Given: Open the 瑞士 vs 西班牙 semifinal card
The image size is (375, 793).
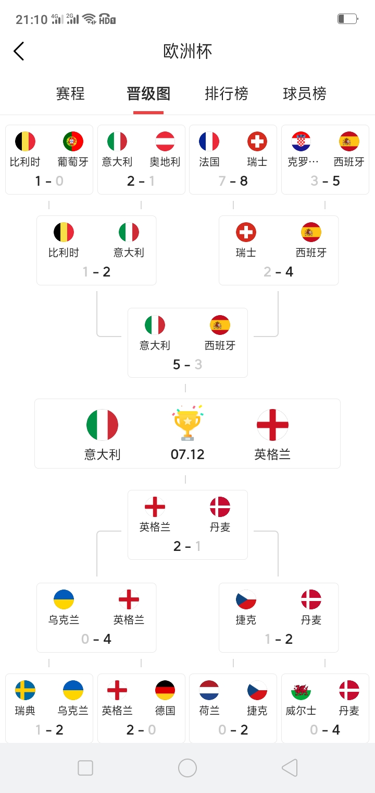Looking at the screenshot, I should coord(279,250).
